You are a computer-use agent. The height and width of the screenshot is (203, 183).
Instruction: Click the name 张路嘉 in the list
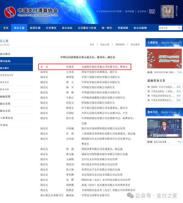70,190
